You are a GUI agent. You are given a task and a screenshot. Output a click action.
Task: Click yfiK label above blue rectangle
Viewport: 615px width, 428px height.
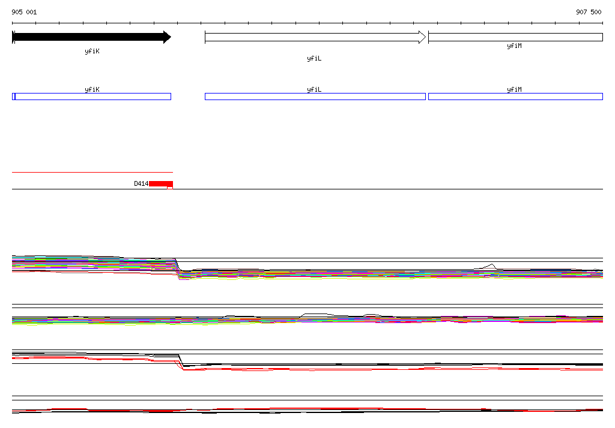[x=92, y=89]
